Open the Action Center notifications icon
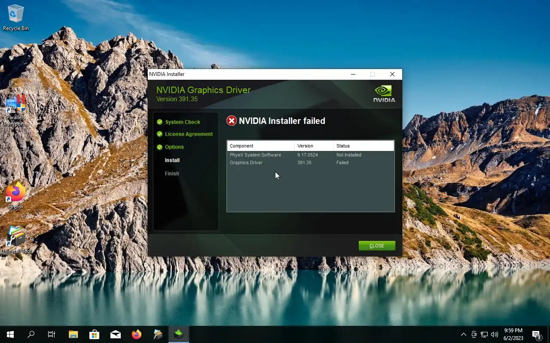Viewport: 550px width, 343px height. click(x=537, y=334)
